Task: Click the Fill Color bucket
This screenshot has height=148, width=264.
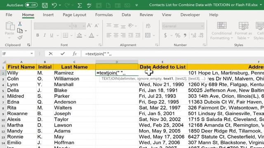Action: pyautogui.click(x=79, y=35)
